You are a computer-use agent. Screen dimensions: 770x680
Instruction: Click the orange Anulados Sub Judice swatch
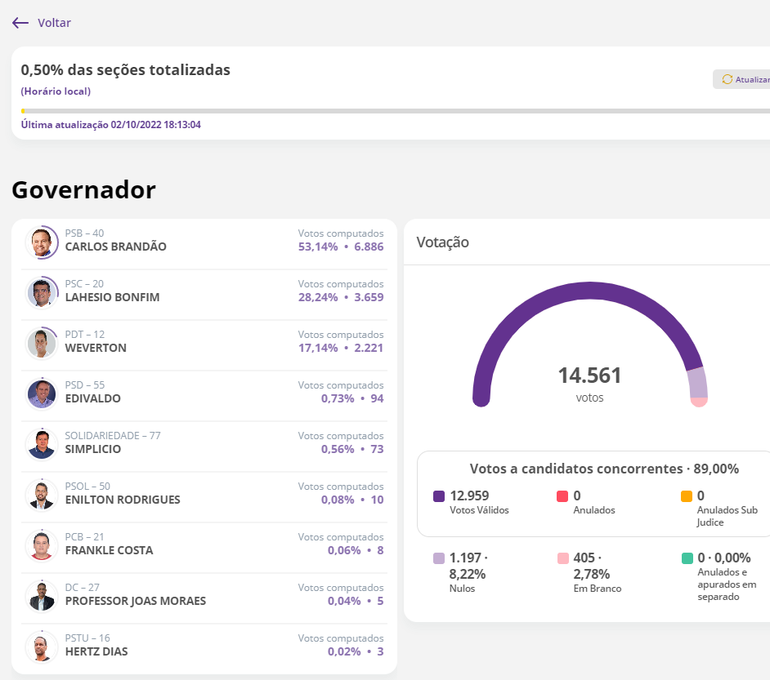pos(687,496)
